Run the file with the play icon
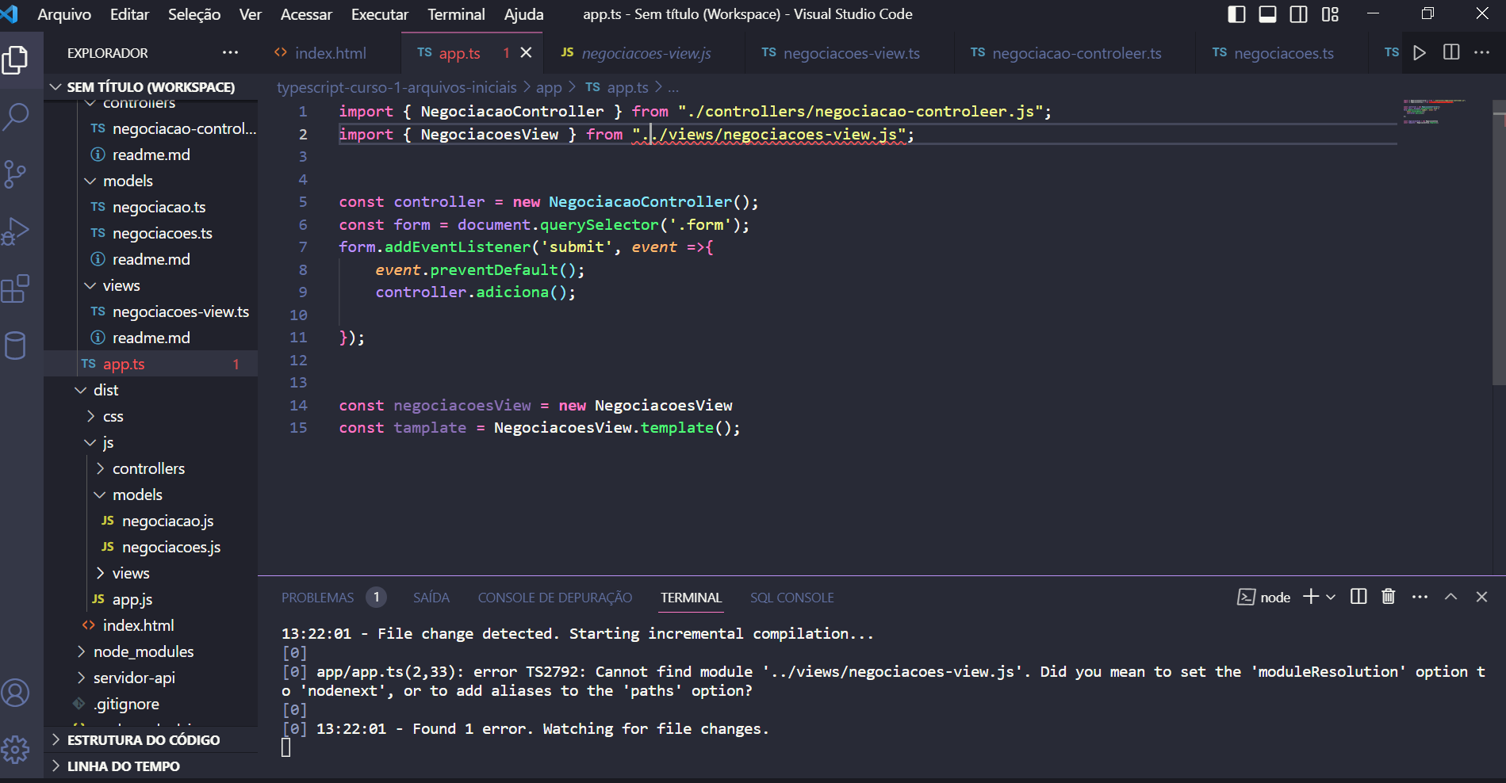Image resolution: width=1506 pixels, height=783 pixels. tap(1420, 52)
